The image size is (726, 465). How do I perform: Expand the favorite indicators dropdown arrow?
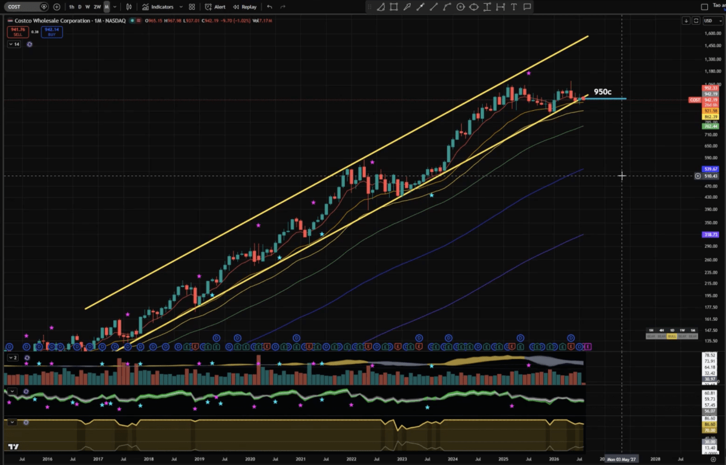tap(180, 7)
